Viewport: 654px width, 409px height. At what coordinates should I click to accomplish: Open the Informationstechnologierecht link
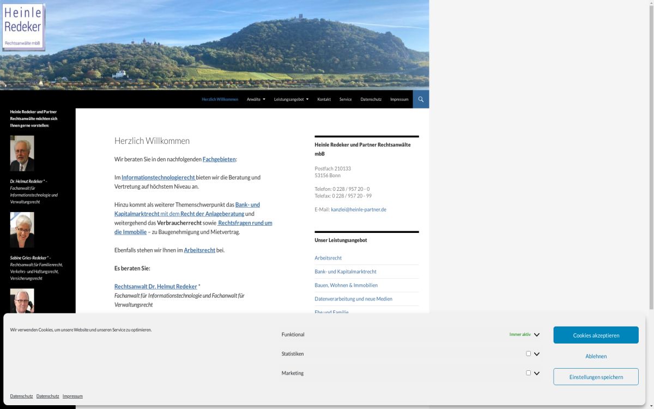pos(158,177)
